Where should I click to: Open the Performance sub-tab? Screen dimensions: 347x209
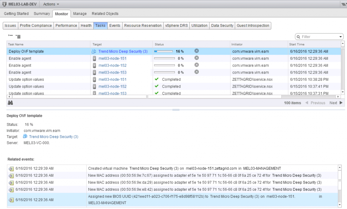66,25
